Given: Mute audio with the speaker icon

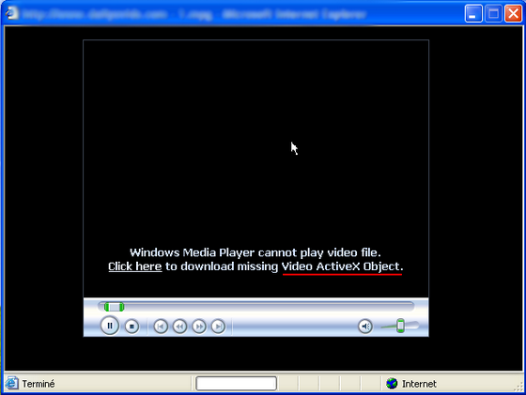Looking at the screenshot, I should point(365,326).
